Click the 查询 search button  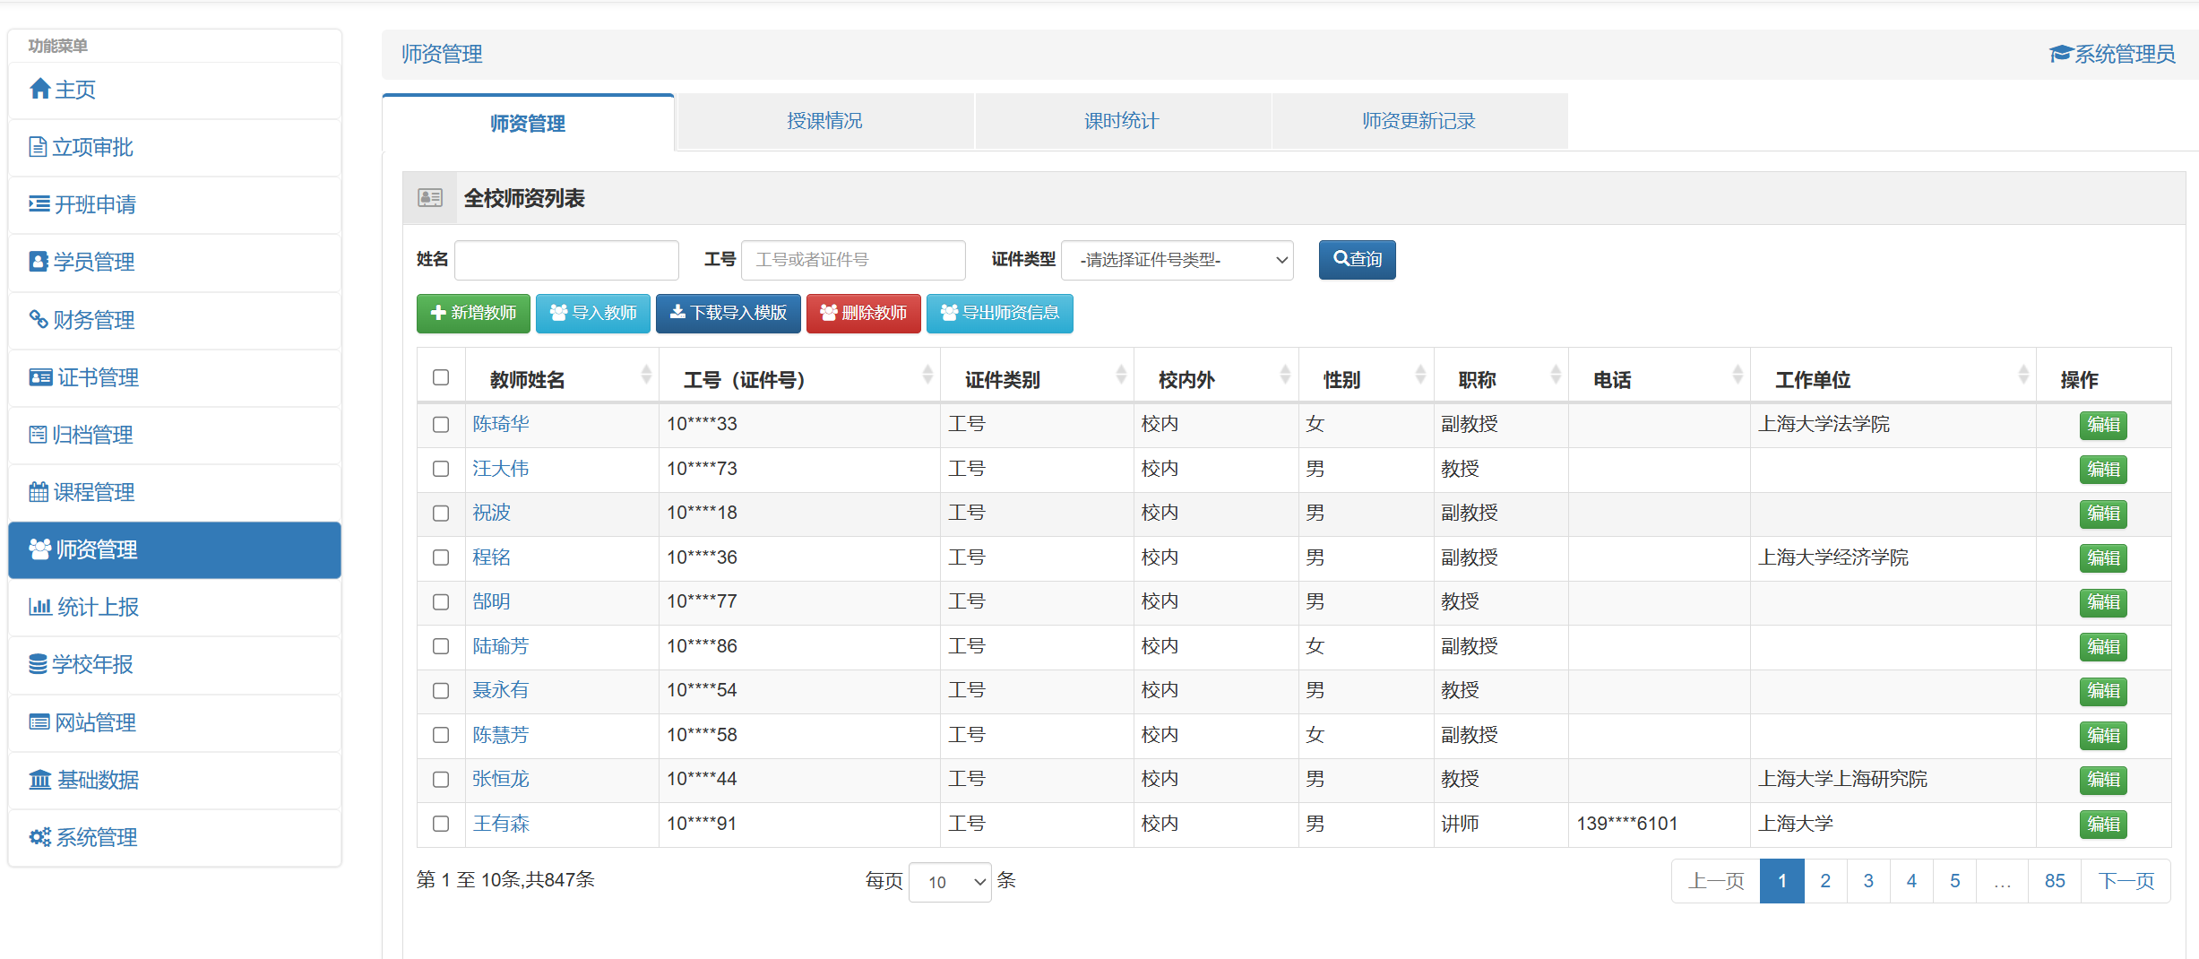pos(1357,260)
